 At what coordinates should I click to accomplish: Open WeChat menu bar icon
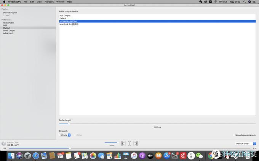tap(201, 2)
